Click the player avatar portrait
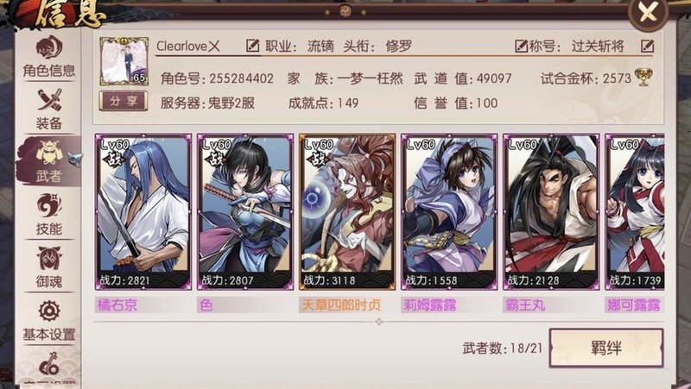 124,61
